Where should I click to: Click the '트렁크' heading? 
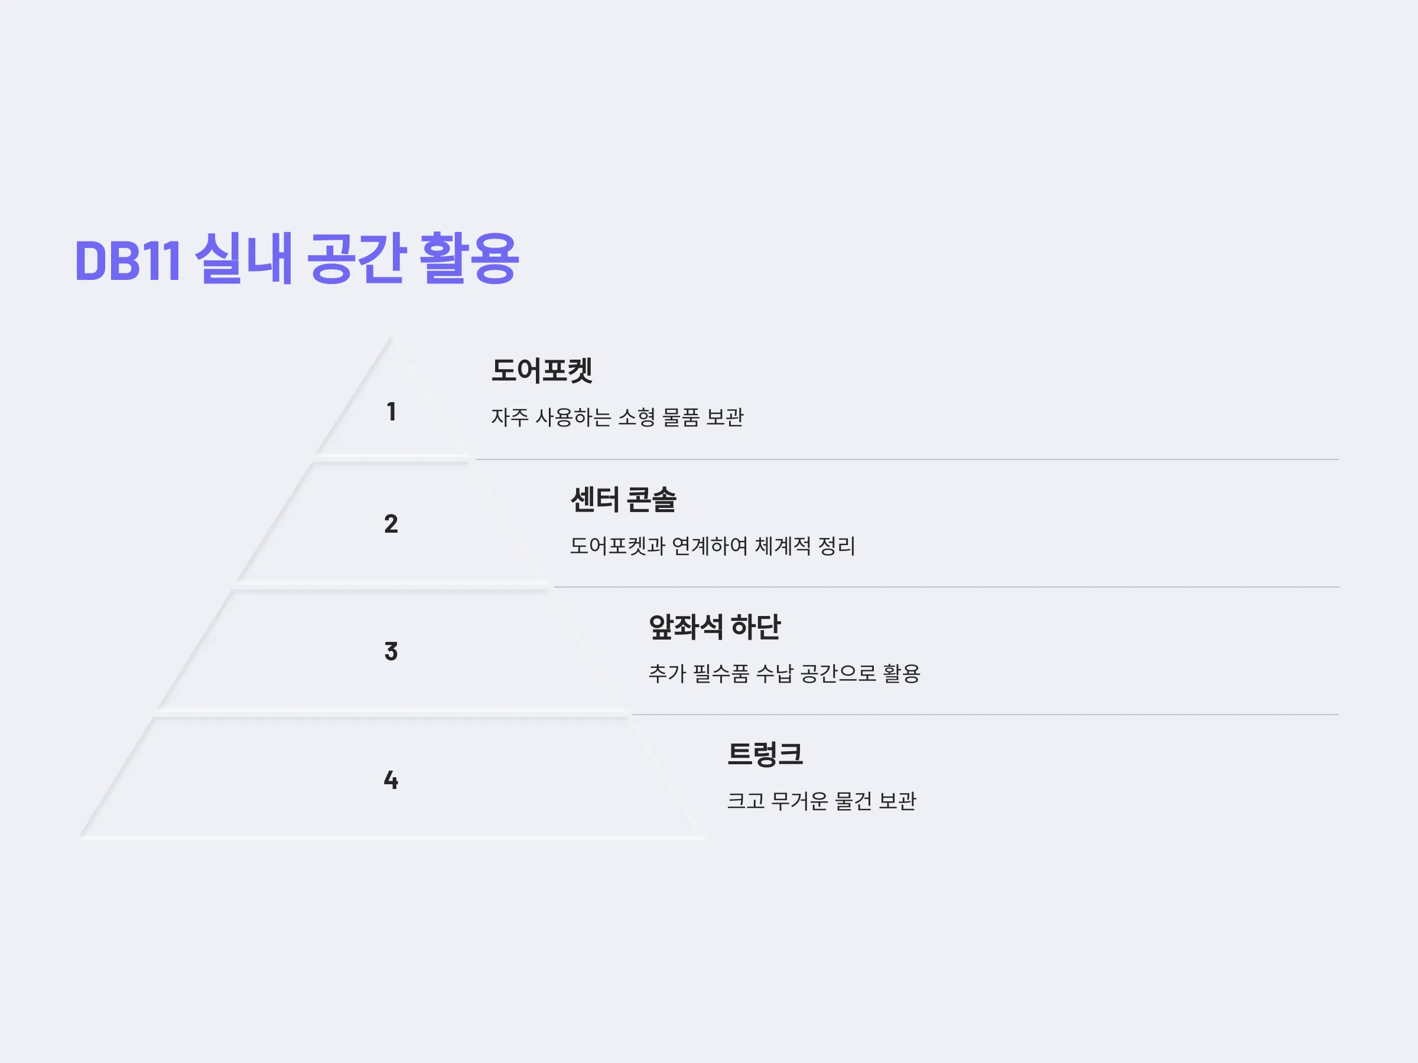click(765, 754)
